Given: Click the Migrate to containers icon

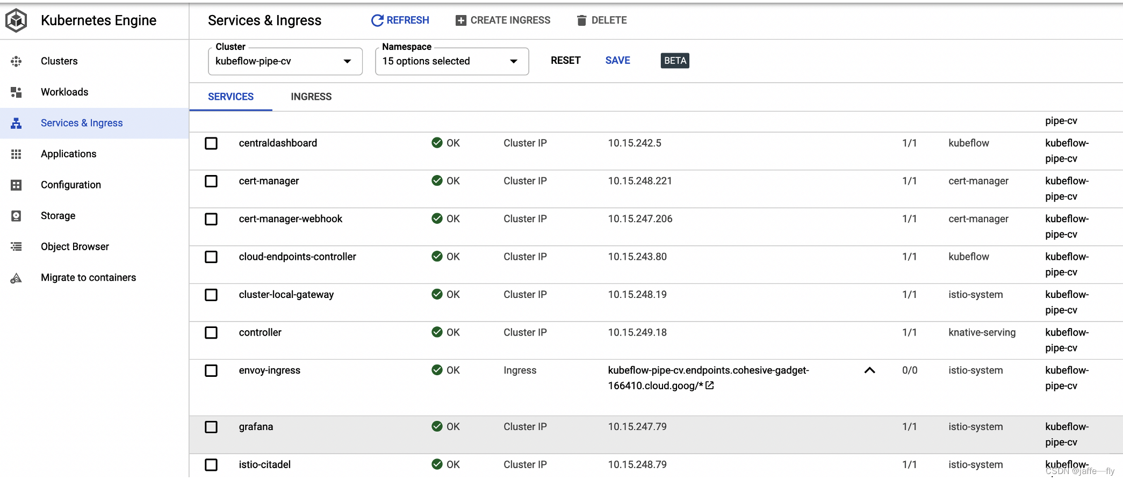Looking at the screenshot, I should tap(16, 278).
